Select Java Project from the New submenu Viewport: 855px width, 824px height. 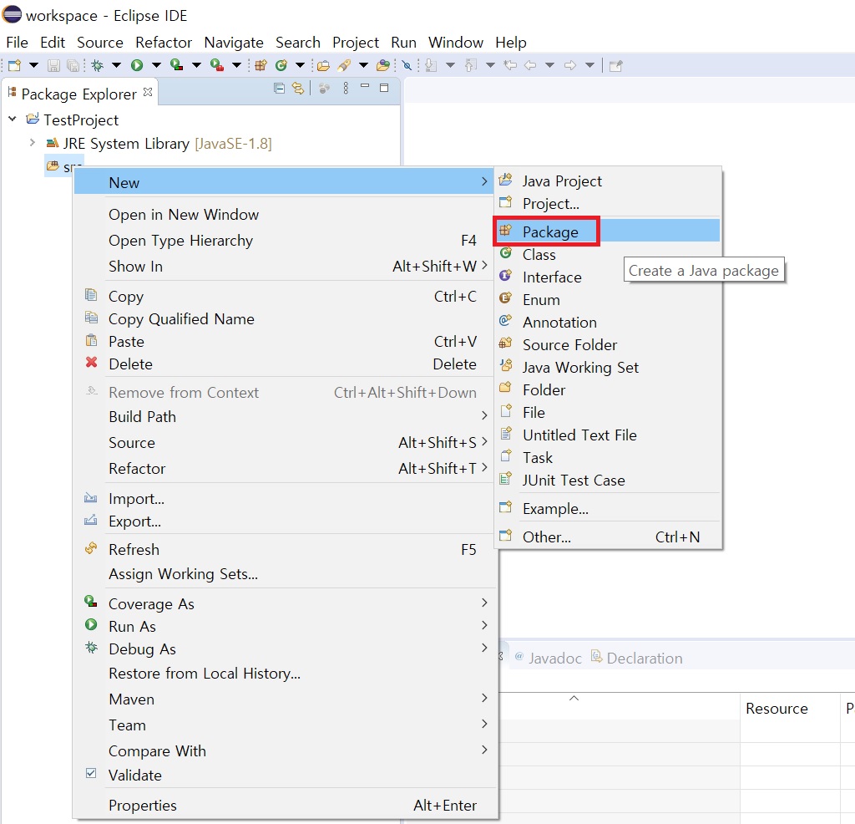tap(608, 181)
